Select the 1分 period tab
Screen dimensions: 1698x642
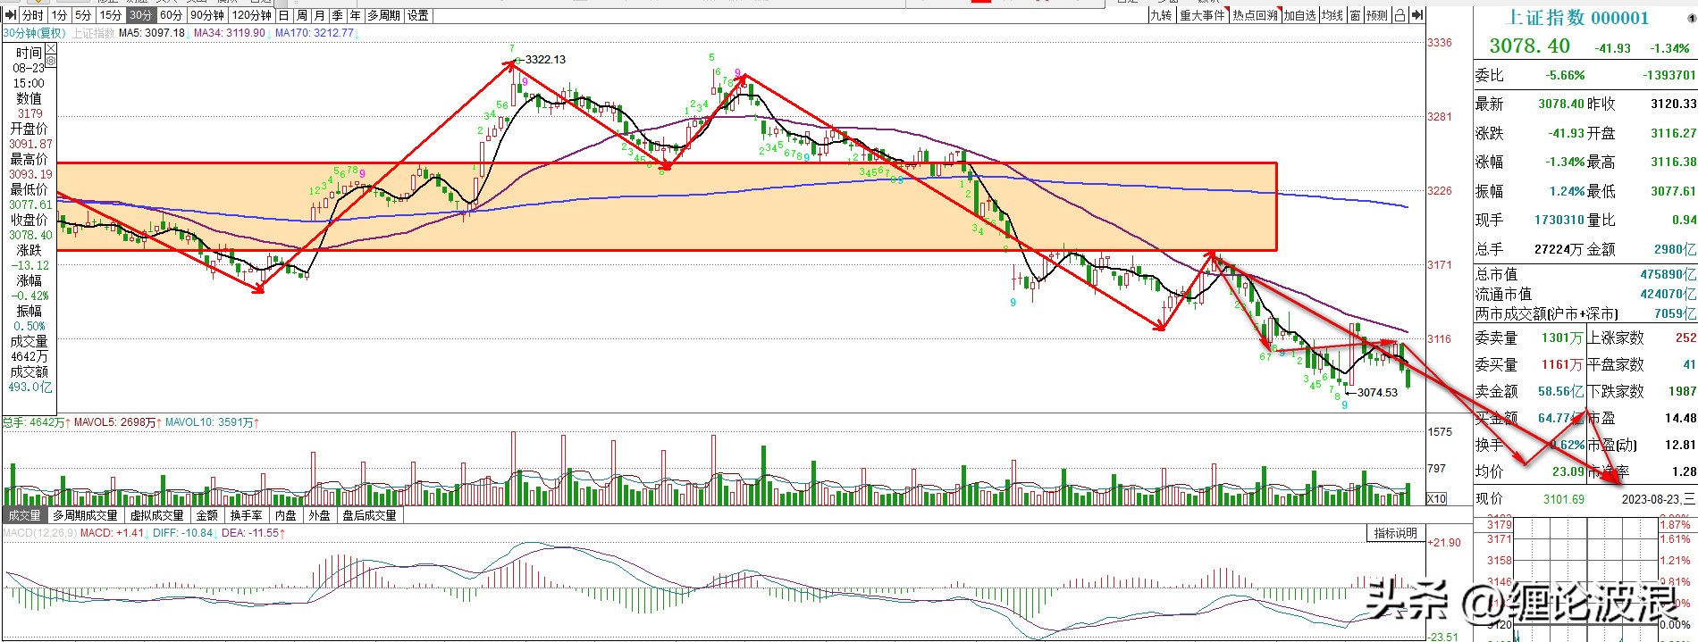pos(59,15)
